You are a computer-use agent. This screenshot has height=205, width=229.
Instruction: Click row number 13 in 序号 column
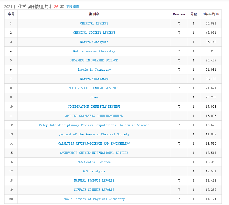tap(11, 134)
